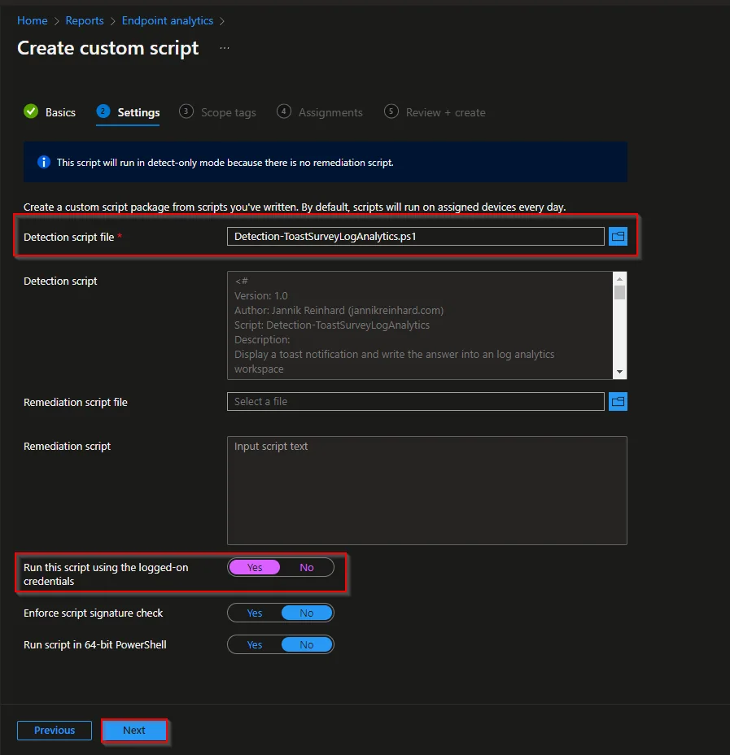Click the Next button
This screenshot has height=755, width=730.
tap(133, 731)
